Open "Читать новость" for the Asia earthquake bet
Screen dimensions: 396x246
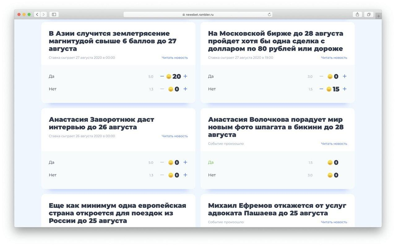pyautogui.click(x=175, y=58)
